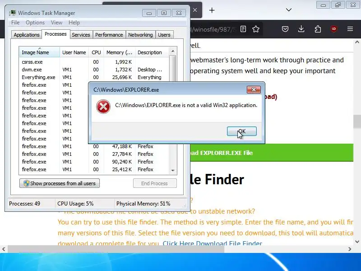Viewport: 361px width, 271px height.
Task: Open Firefox extensions puzzle icon
Action: pos(318,29)
